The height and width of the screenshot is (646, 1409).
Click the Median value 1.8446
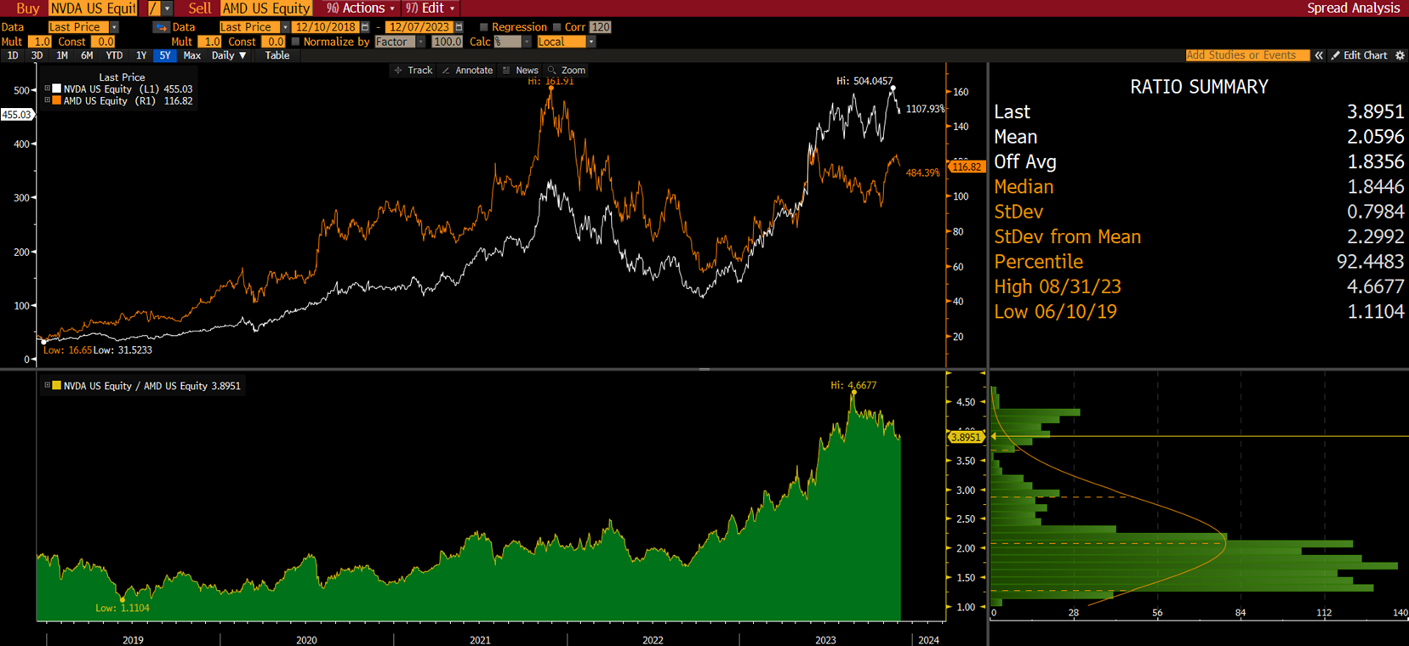pyautogui.click(x=1375, y=187)
